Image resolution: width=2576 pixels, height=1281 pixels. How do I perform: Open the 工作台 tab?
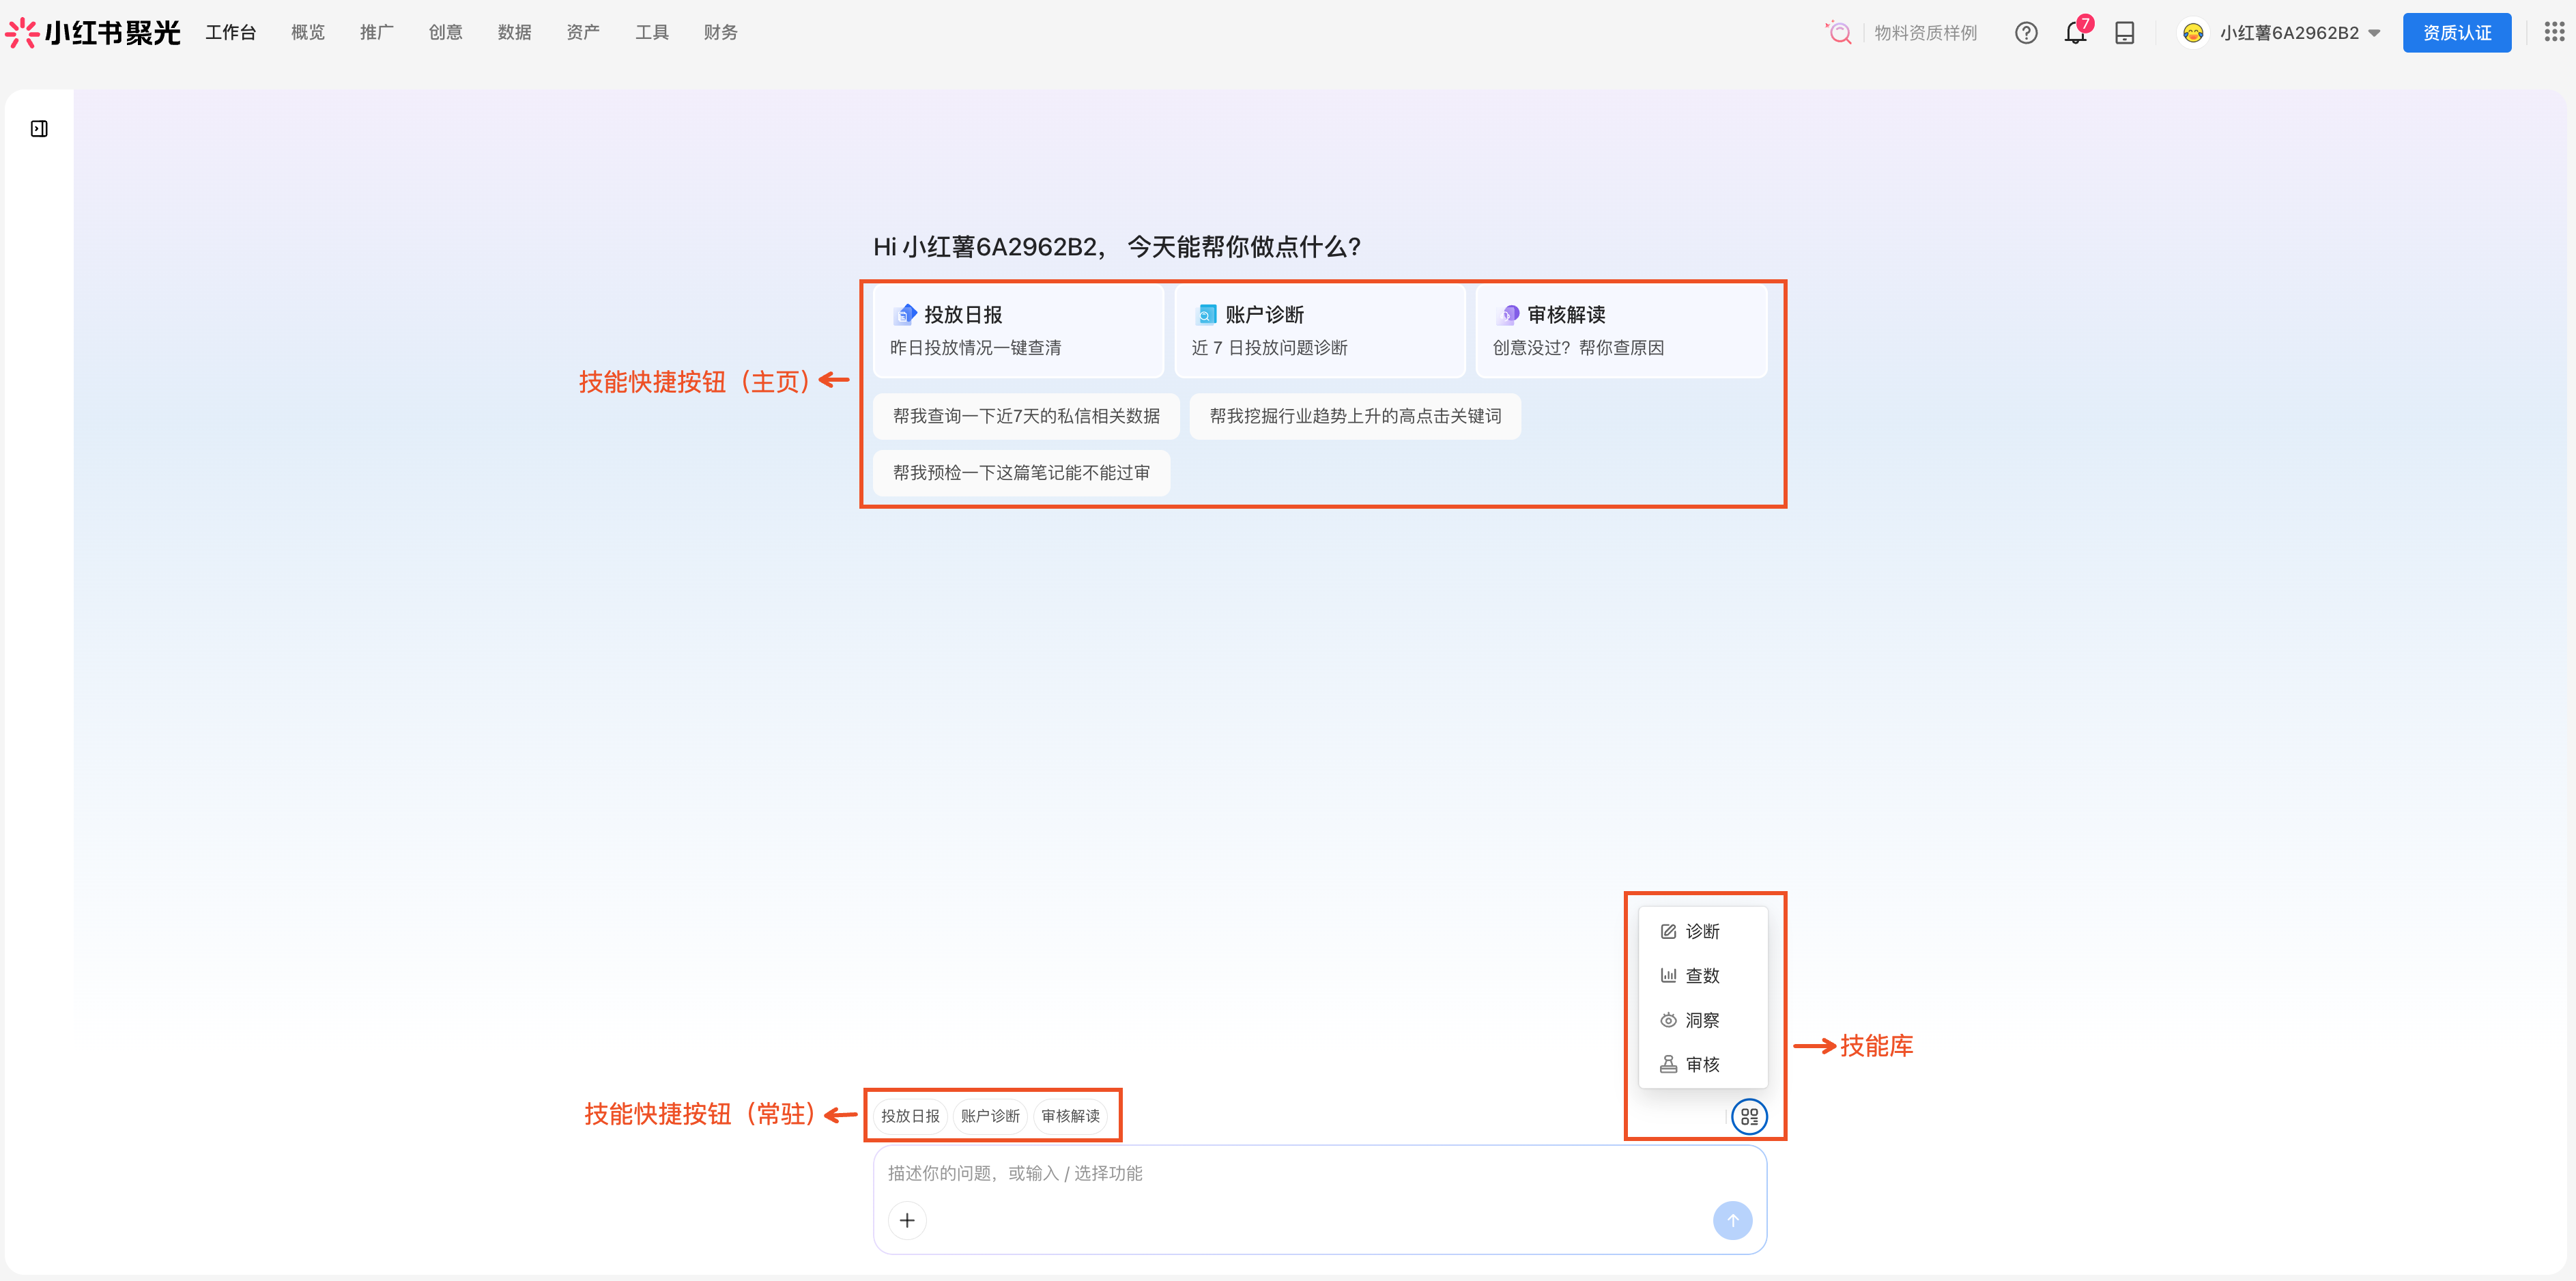pyautogui.click(x=231, y=33)
